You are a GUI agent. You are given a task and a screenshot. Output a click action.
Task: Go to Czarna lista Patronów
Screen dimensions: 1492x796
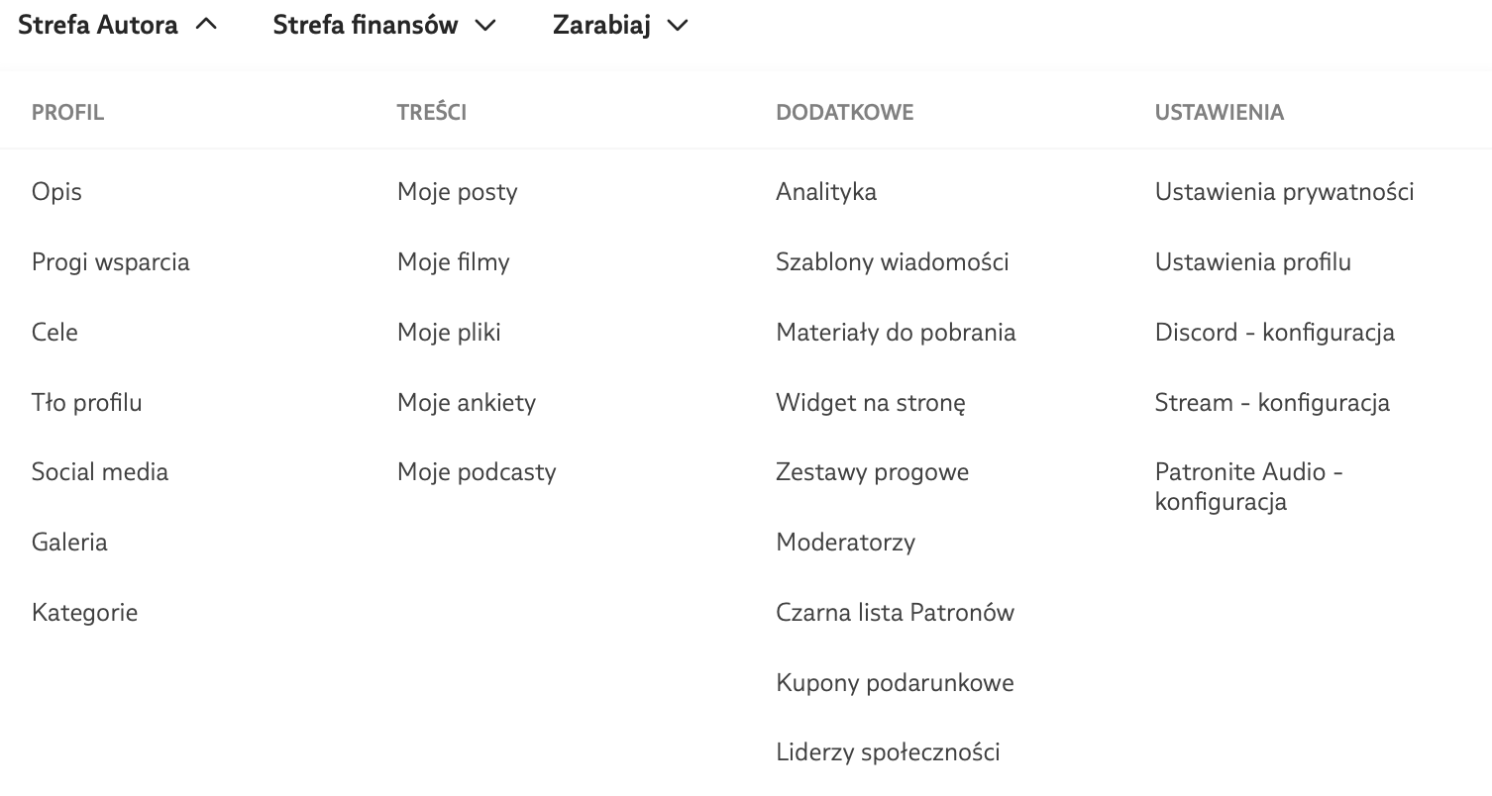tap(895, 613)
